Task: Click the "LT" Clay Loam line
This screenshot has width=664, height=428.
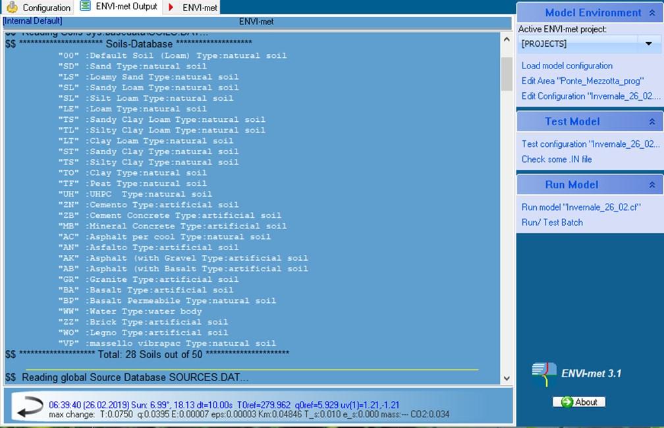Action: (146, 140)
